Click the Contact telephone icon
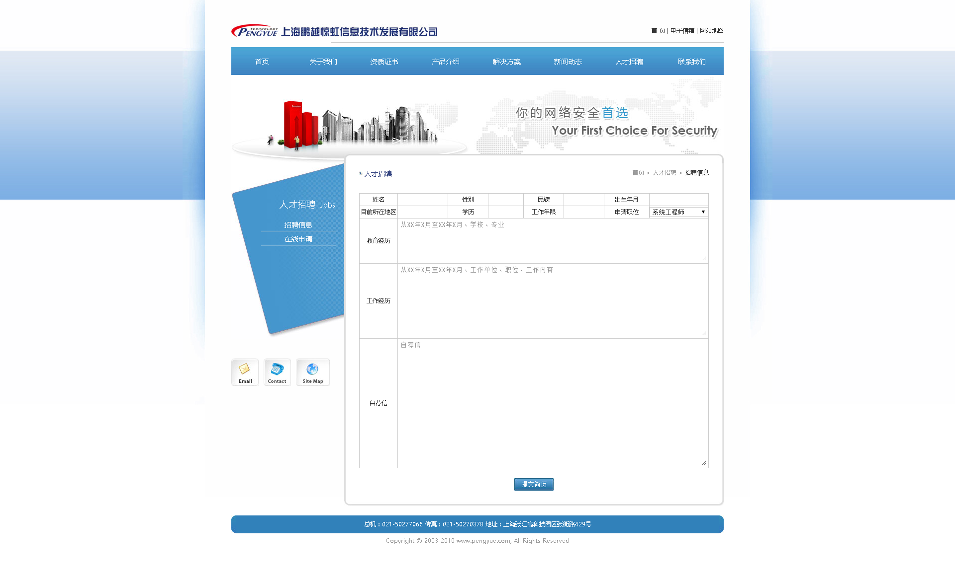Screen dimensions: 955x578 277,372
